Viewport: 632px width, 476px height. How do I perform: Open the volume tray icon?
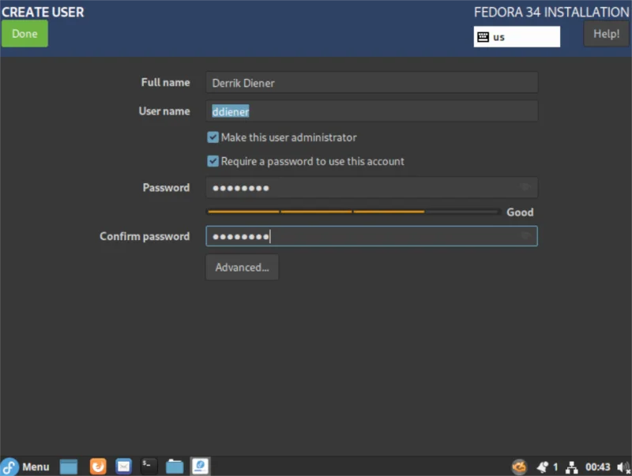(x=623, y=467)
